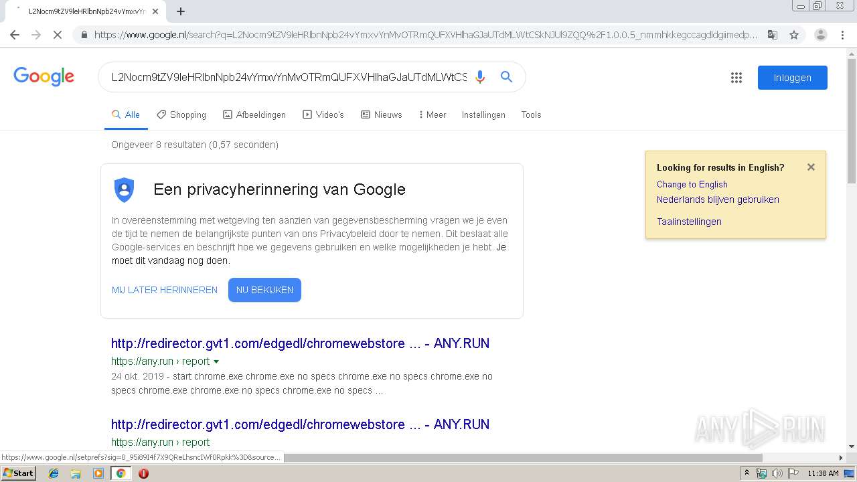Expand the first result's any.run arrow
The height and width of the screenshot is (482, 857).
click(216, 361)
